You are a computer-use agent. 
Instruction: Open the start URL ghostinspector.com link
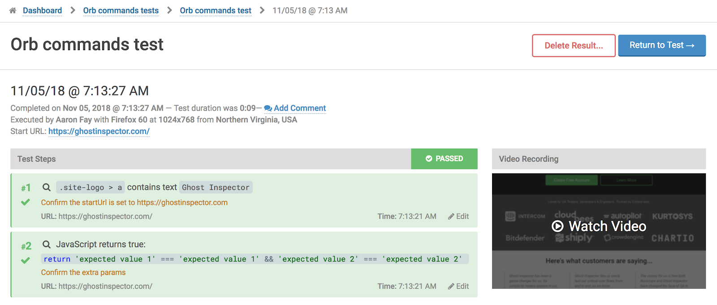[x=99, y=131]
